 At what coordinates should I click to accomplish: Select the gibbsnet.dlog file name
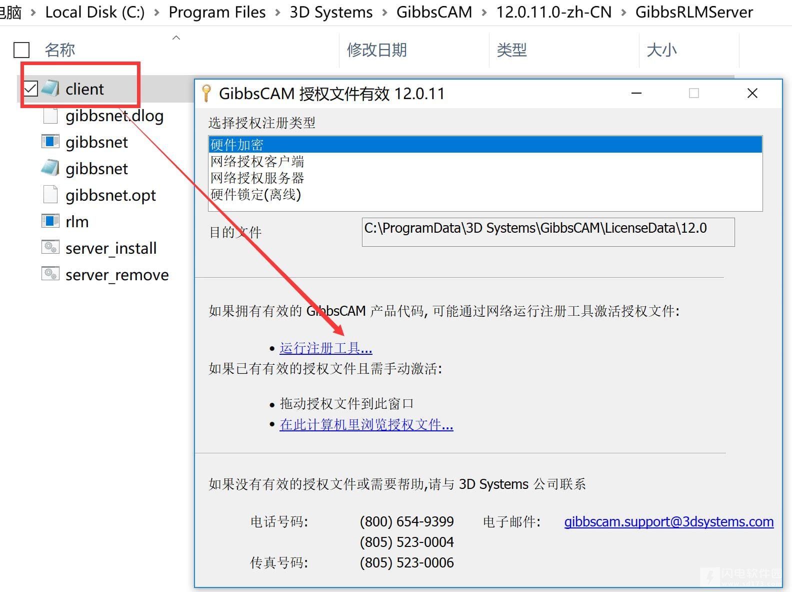[114, 115]
